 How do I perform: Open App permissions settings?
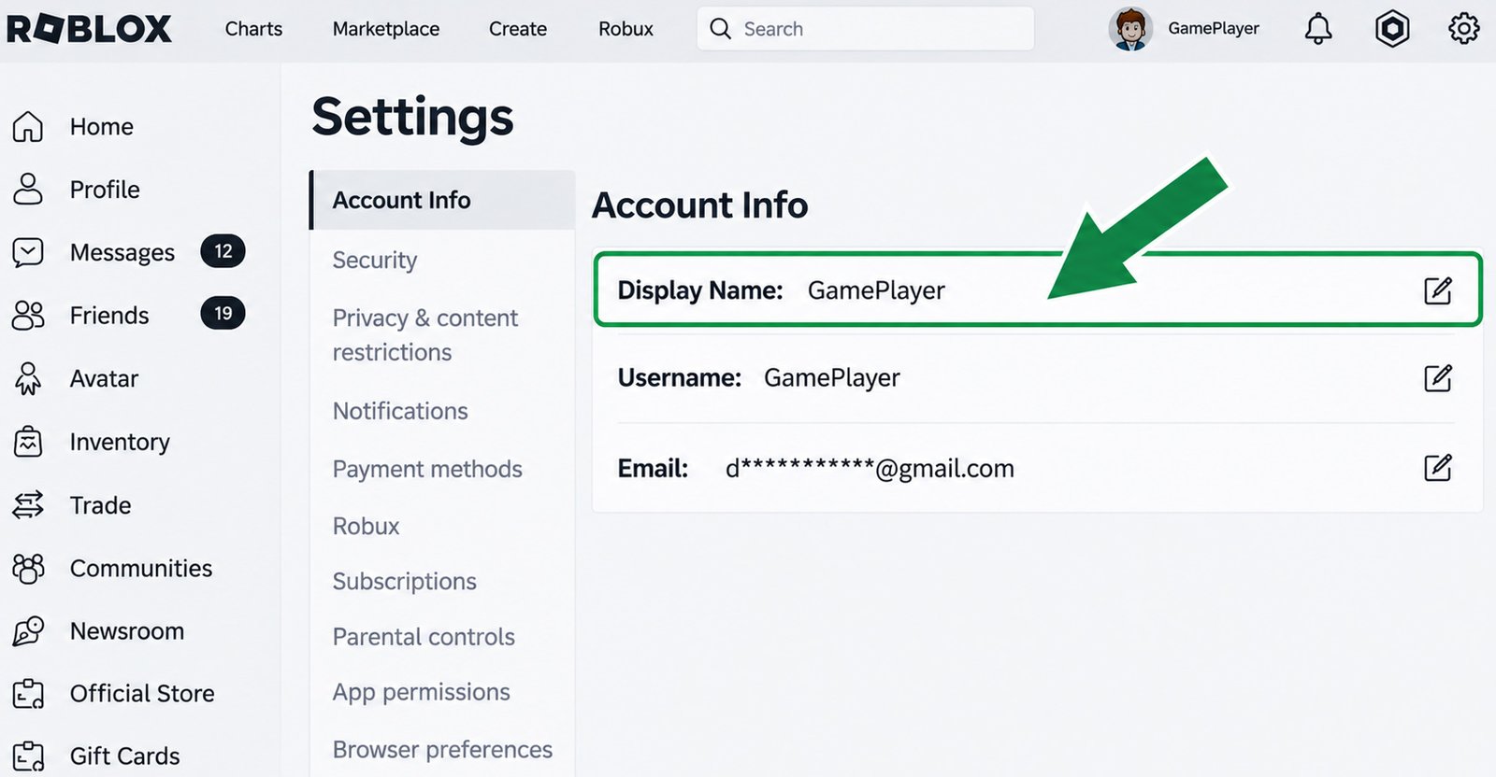(x=422, y=692)
